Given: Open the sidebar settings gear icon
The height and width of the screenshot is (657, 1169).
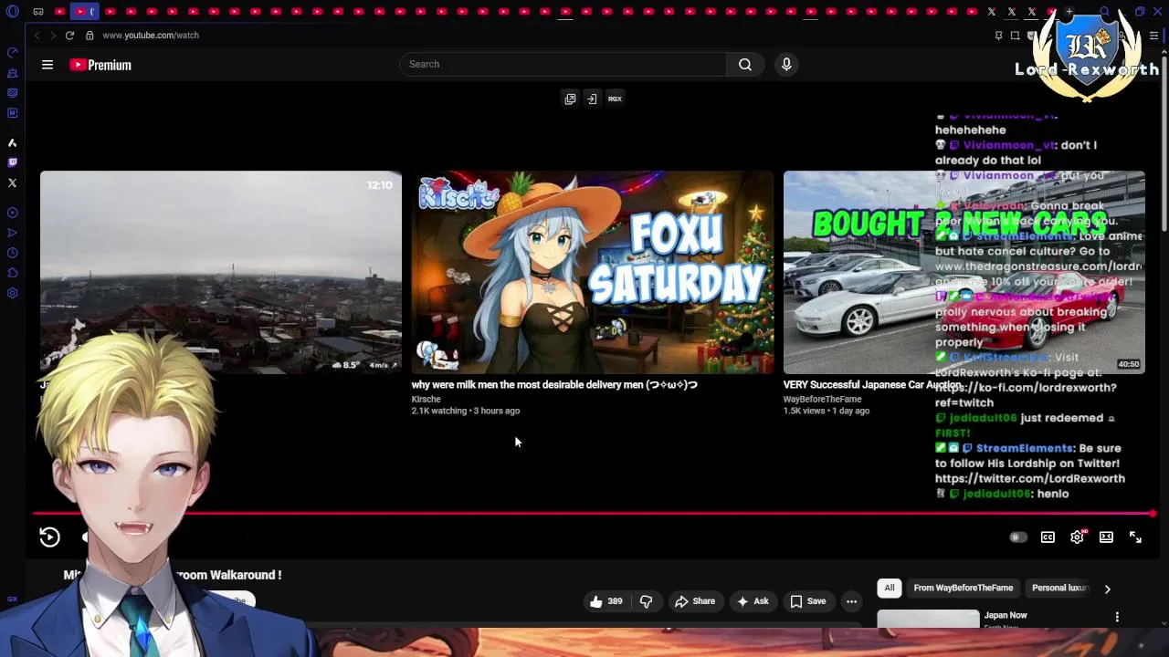Looking at the screenshot, I should point(12,293).
